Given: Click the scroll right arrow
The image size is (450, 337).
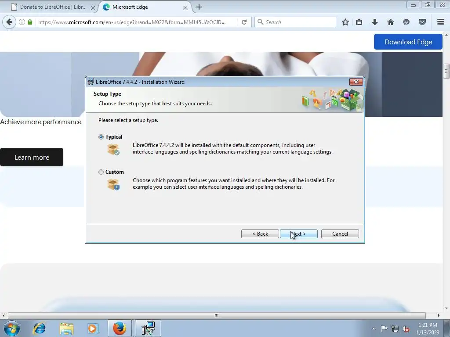Looking at the screenshot, I should [439, 315].
